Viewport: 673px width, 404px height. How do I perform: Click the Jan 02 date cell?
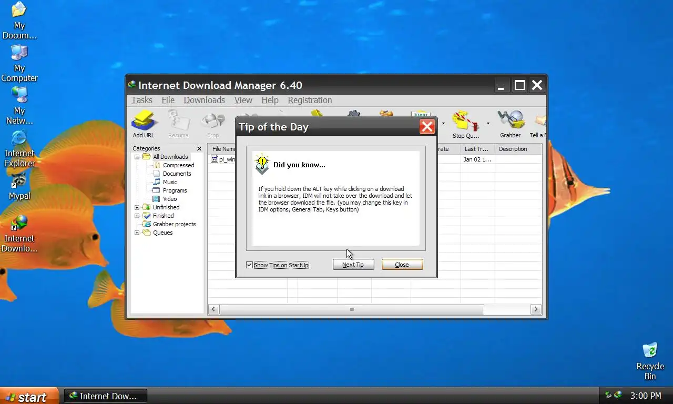coord(477,159)
